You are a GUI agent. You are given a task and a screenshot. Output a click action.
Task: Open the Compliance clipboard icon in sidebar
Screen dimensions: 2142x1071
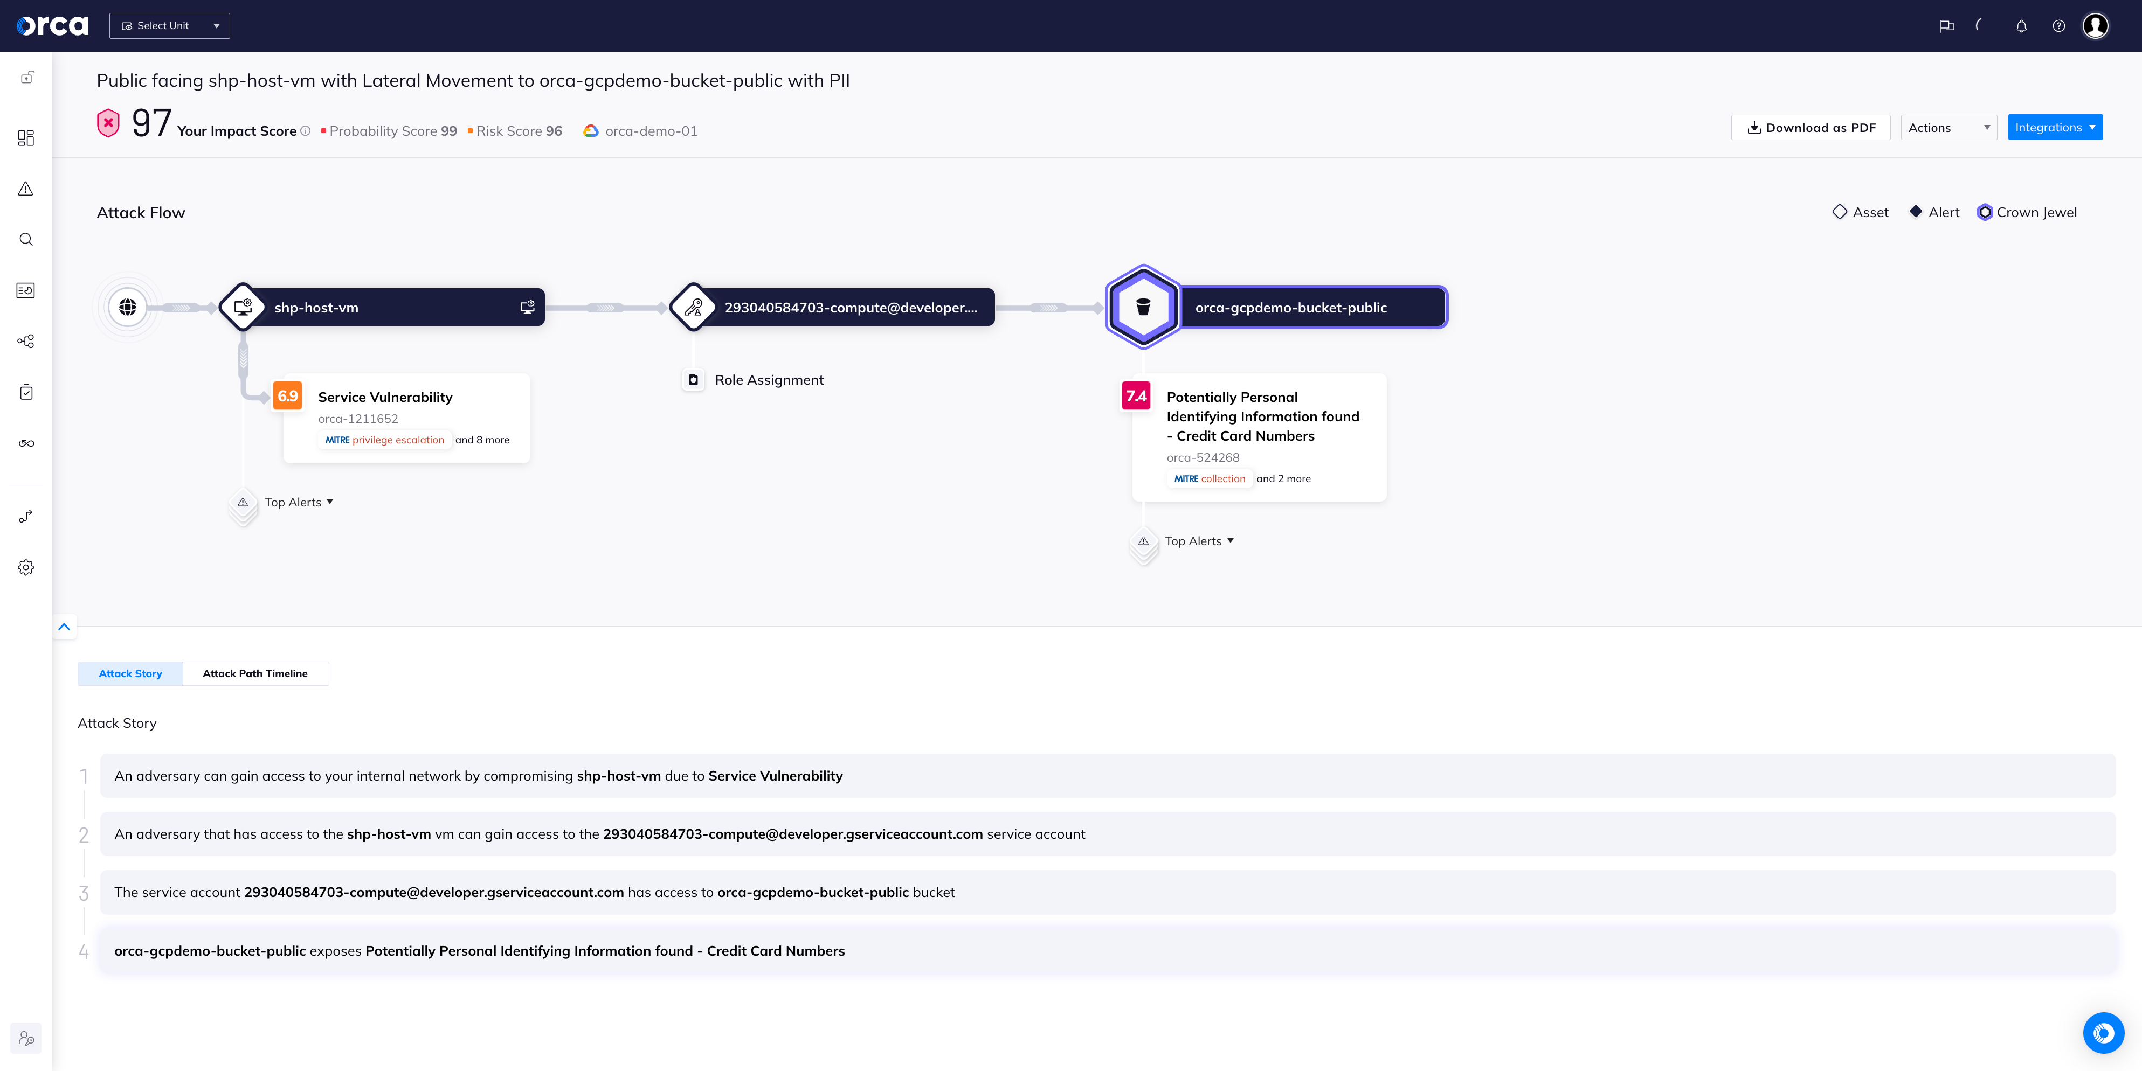[26, 391]
